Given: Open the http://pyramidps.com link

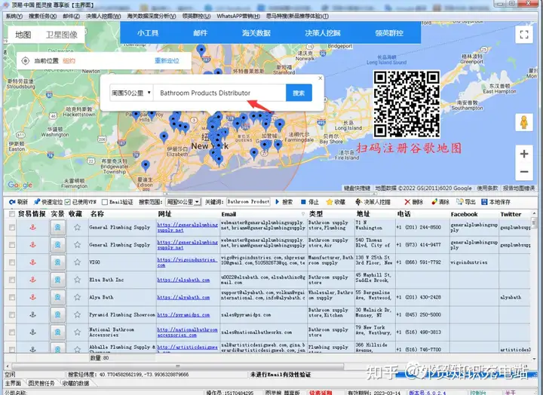Looking at the screenshot, I should pyautogui.click(x=183, y=314).
